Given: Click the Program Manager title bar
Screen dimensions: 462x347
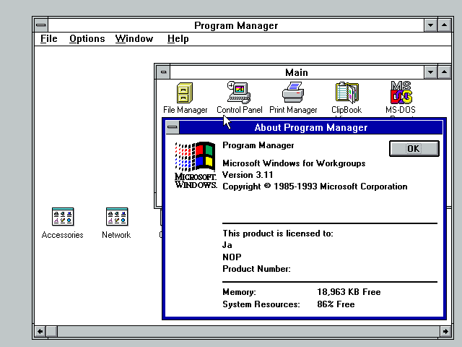Looking at the screenshot, I should 236,25.
